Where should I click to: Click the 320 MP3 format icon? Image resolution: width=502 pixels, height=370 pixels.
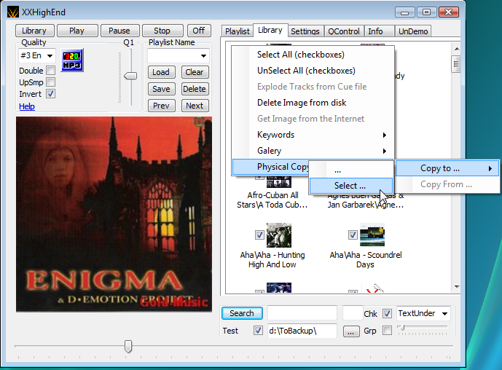[72, 60]
